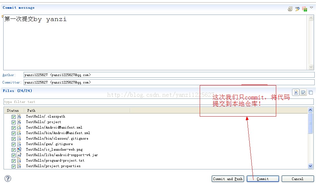Select the TestHello/gen/.gitignore row text
The image size is (316, 183).
[49, 144]
